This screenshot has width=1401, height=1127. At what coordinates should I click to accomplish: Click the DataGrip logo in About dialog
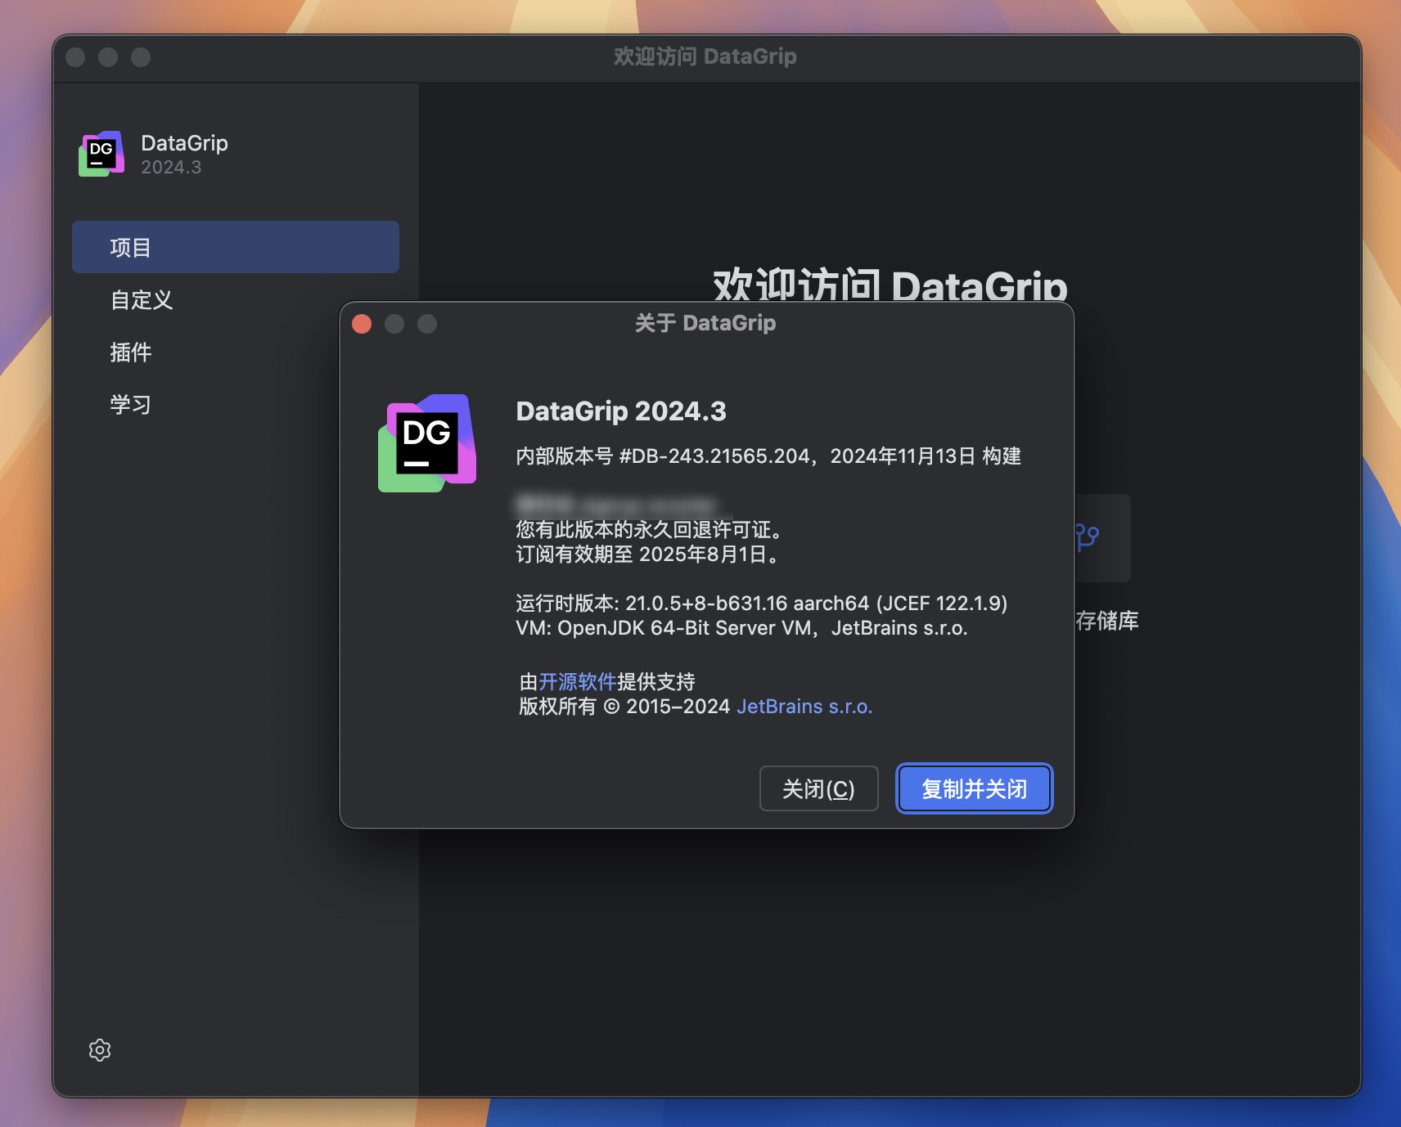click(x=427, y=442)
